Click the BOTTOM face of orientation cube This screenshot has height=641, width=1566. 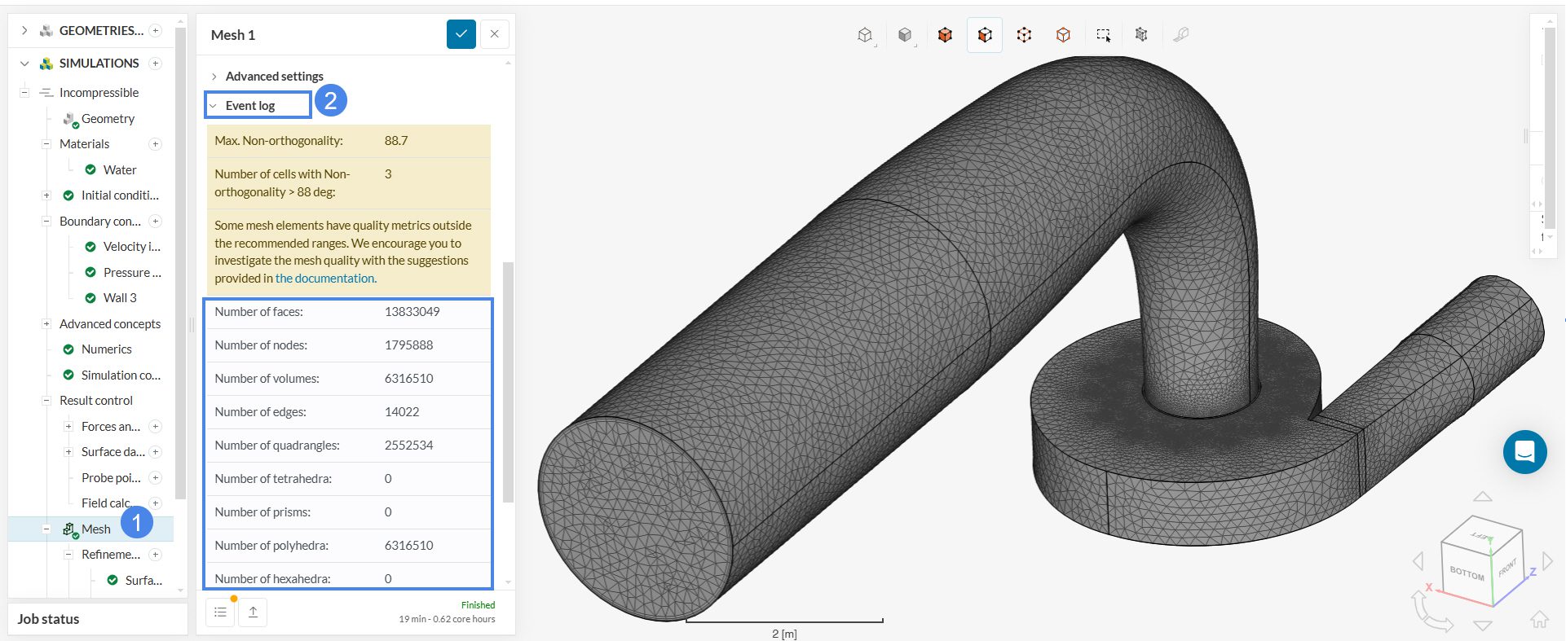coord(1466,573)
